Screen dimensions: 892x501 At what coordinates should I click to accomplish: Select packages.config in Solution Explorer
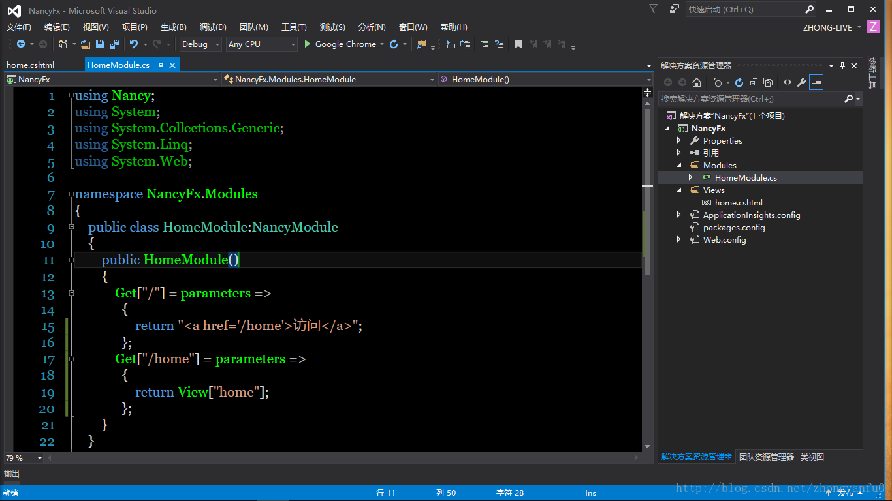(x=734, y=227)
